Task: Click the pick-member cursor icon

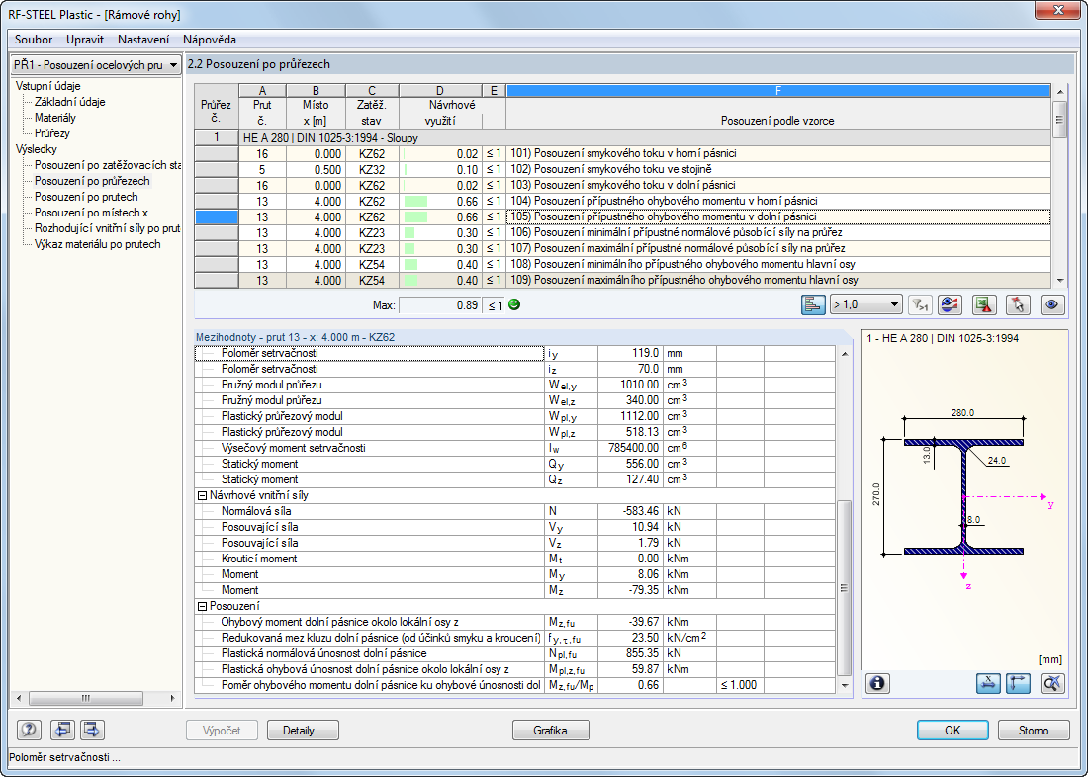Action: [1018, 304]
